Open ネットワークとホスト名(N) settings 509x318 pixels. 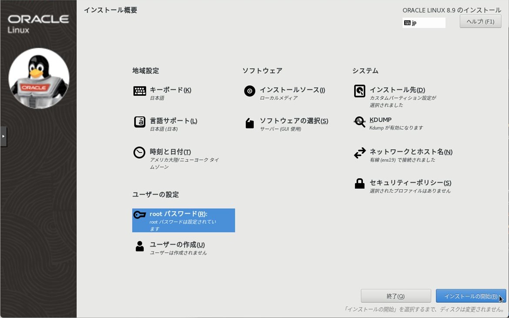coord(411,151)
